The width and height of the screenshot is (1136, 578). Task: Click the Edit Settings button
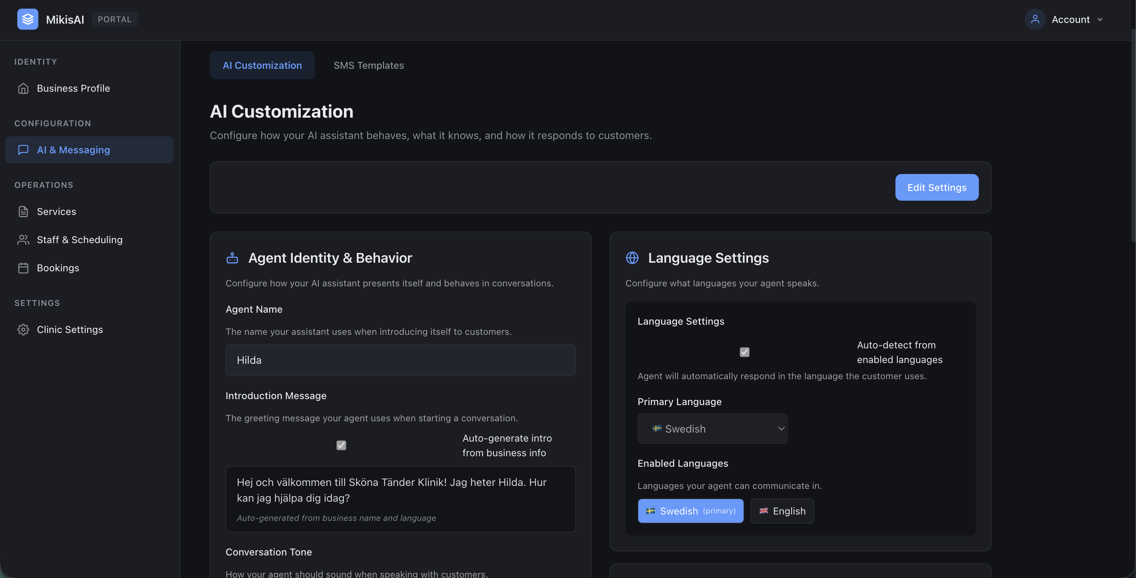click(x=937, y=188)
